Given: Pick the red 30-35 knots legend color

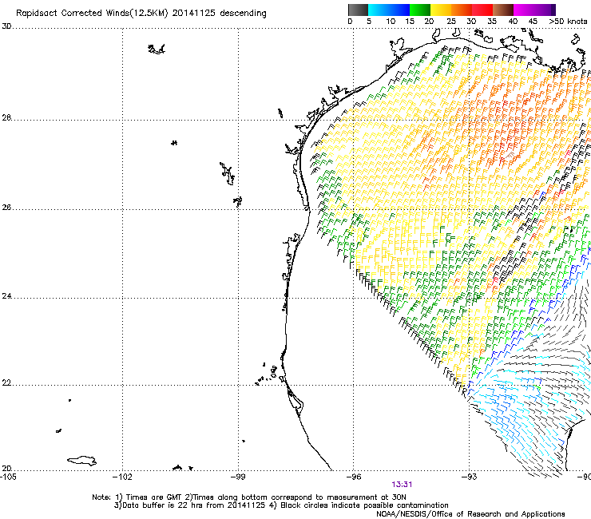Looking at the screenshot, I should pyautogui.click(x=482, y=10).
